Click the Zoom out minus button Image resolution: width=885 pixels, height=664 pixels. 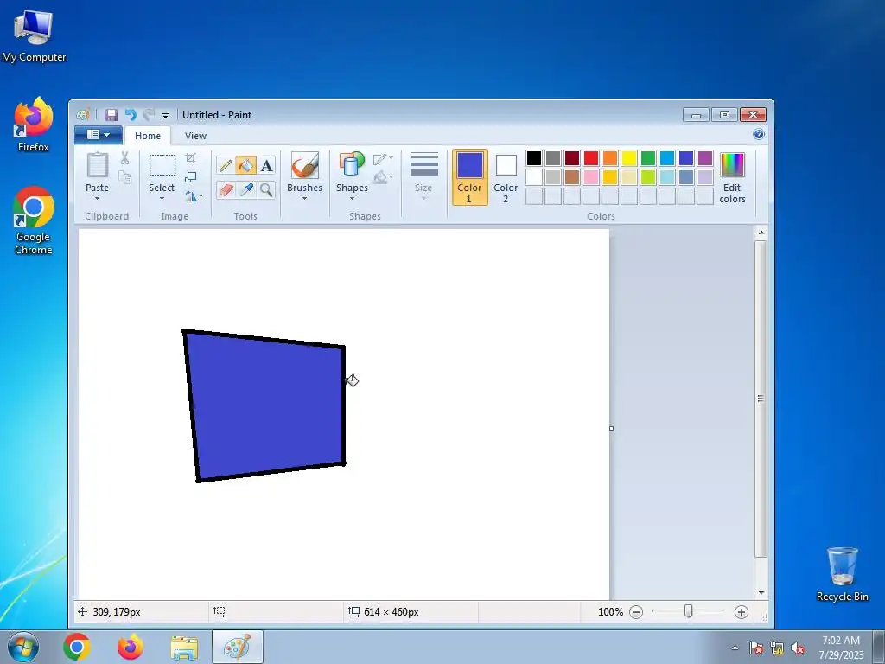pyautogui.click(x=636, y=612)
